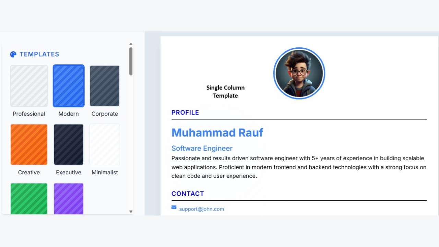Choose the blue Modern template thumbnail

pyautogui.click(x=69, y=86)
